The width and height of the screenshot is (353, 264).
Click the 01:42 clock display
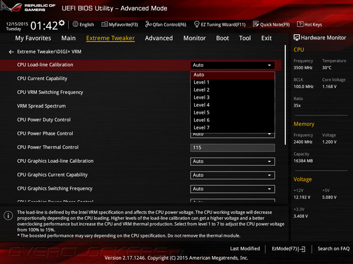[44, 25]
